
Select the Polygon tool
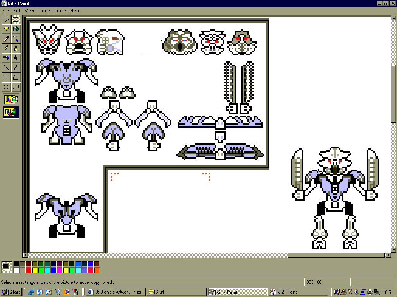pos(16,77)
